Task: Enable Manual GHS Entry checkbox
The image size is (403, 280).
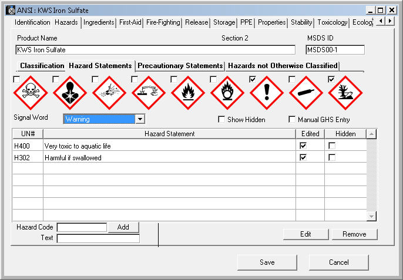Action: point(292,119)
